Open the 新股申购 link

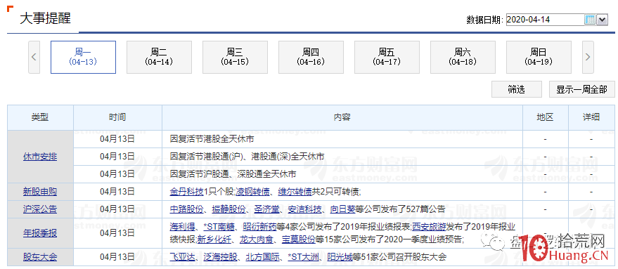(x=40, y=192)
